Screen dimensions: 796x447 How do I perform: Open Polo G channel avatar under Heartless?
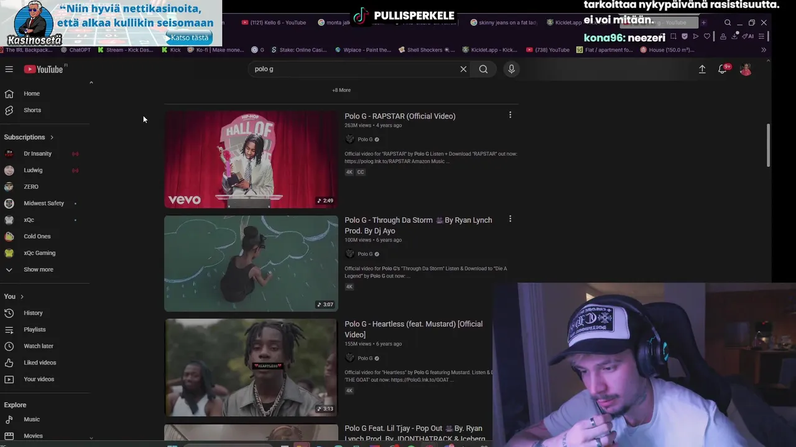click(x=349, y=358)
